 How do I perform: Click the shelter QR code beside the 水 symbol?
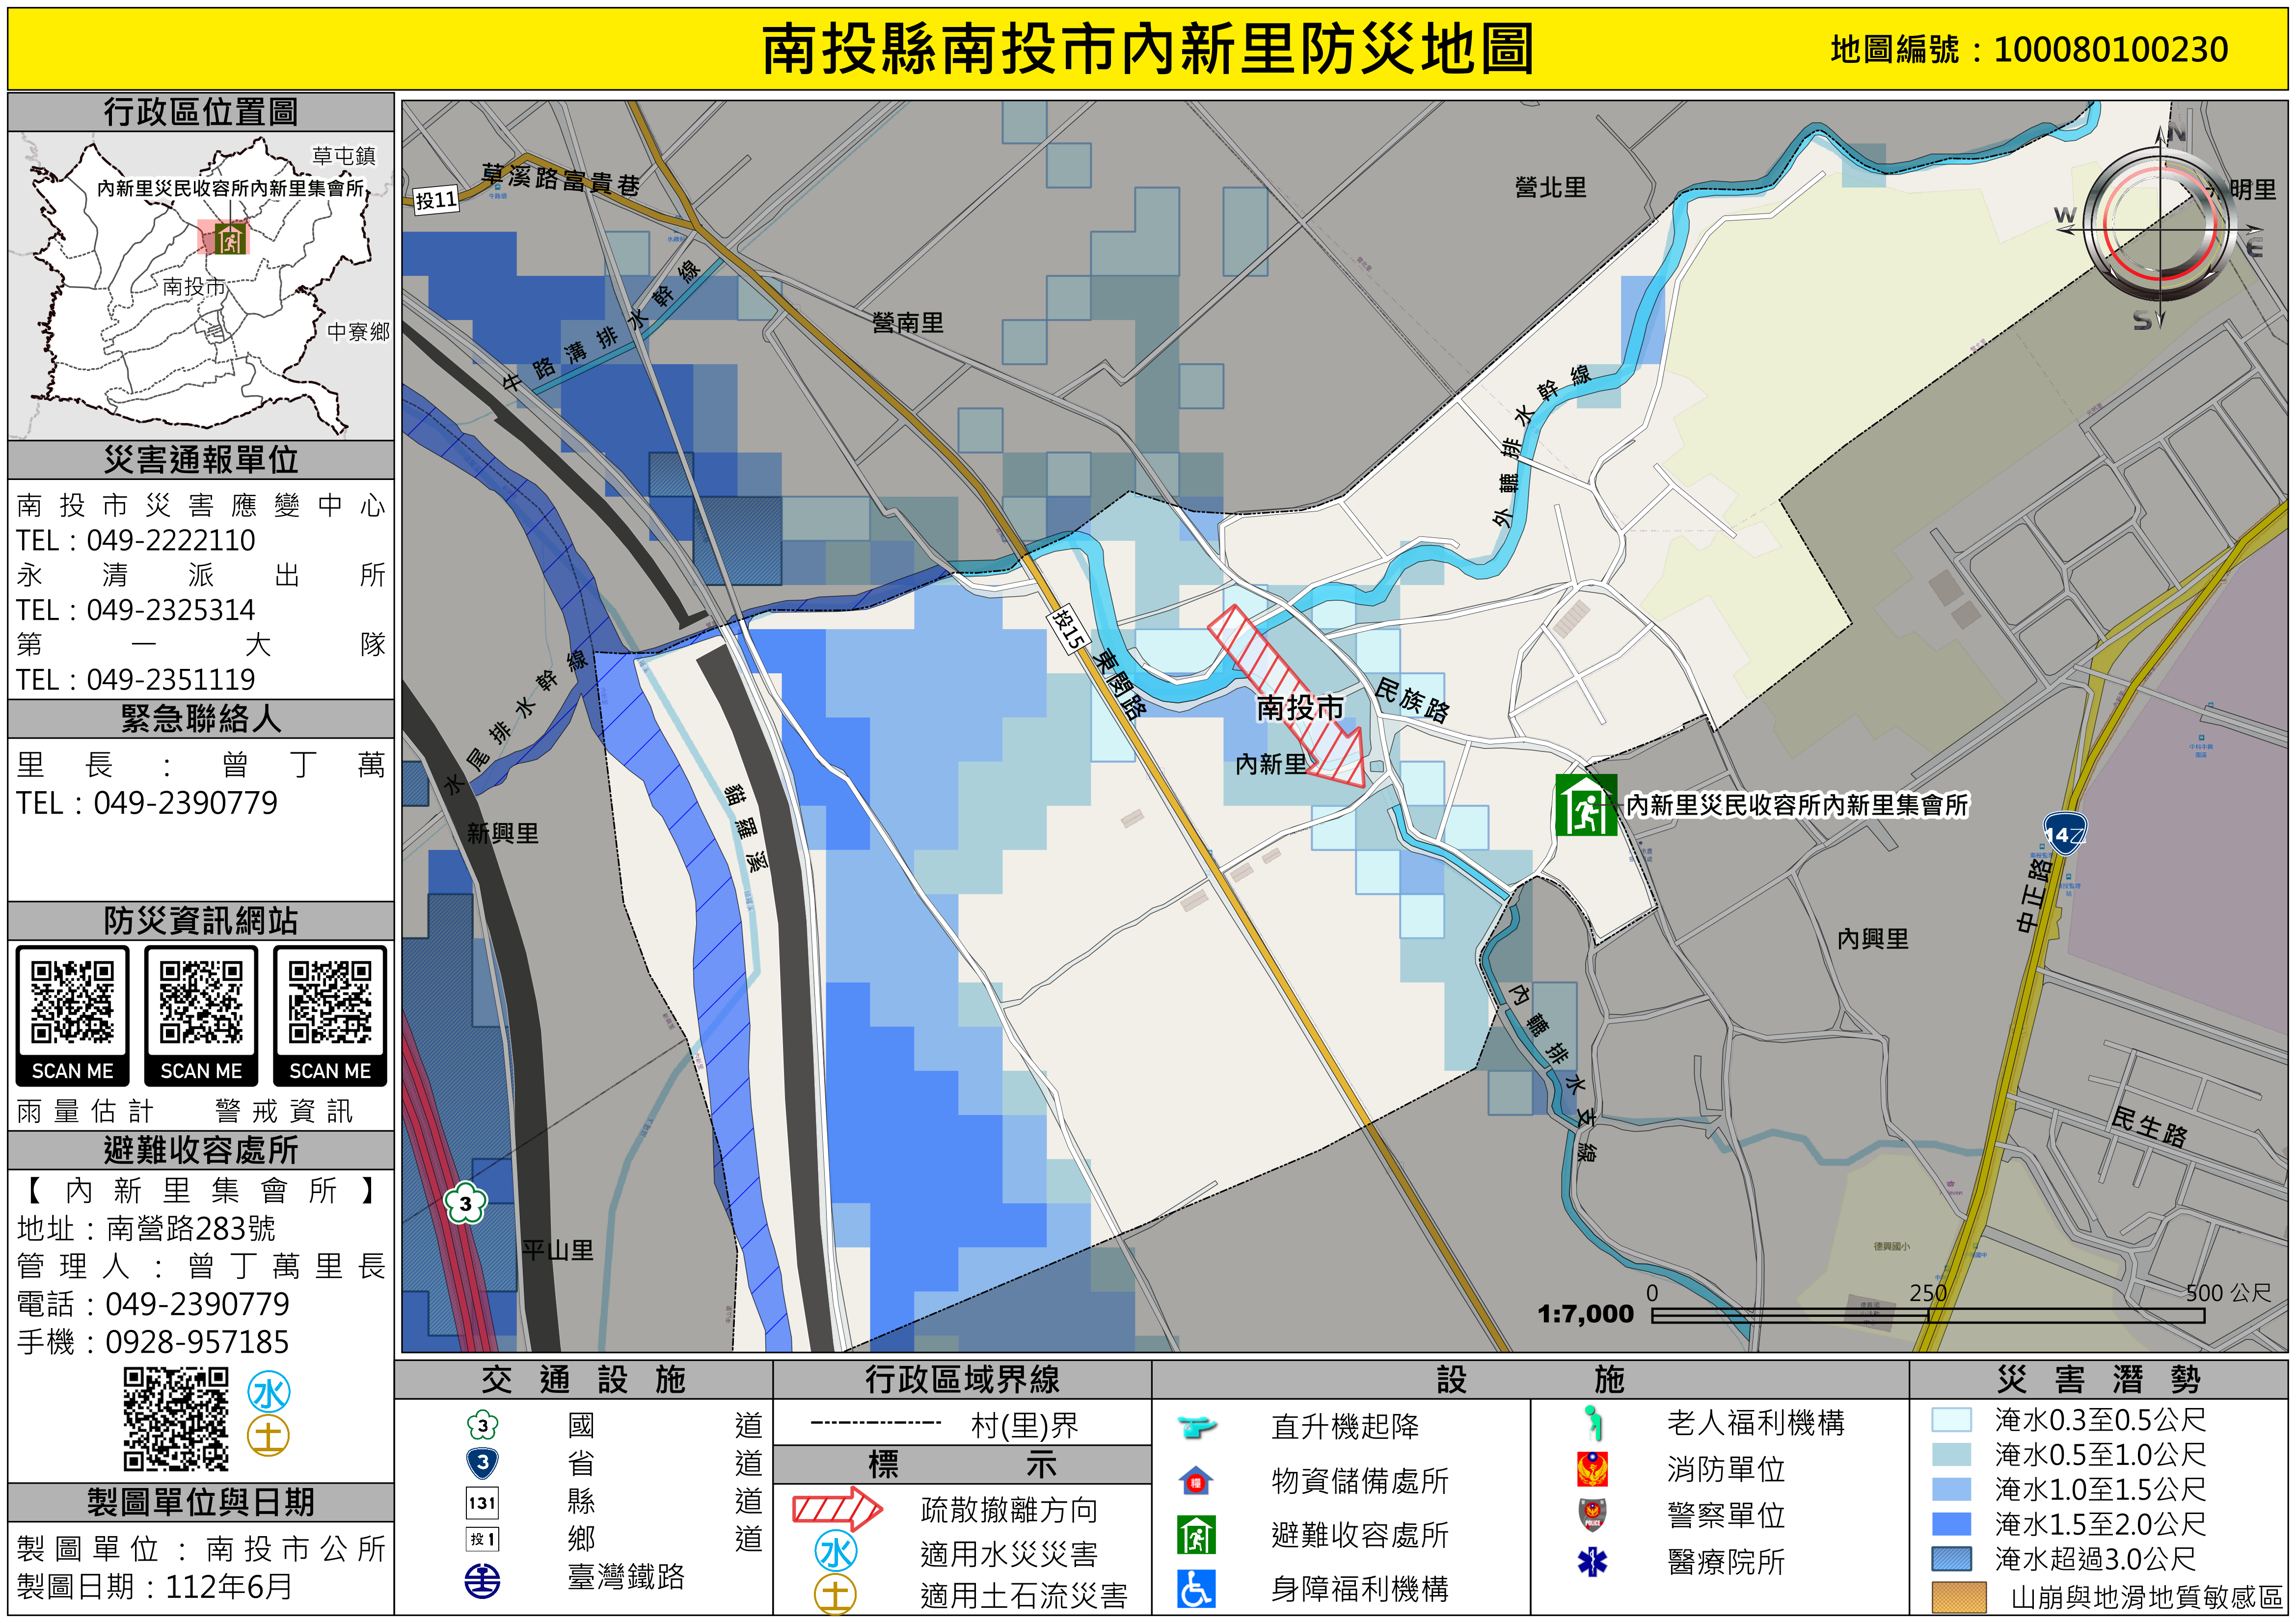(x=176, y=1419)
